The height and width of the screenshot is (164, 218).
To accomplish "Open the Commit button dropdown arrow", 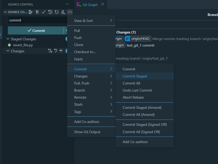I will [x=66, y=30].
